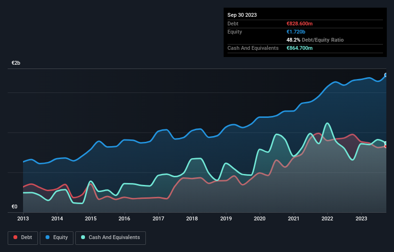The image size is (394, 252).
Task: Click the €2b y-axis label
Action: (x=16, y=63)
